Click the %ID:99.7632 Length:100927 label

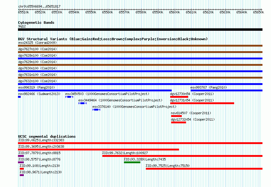125,153
